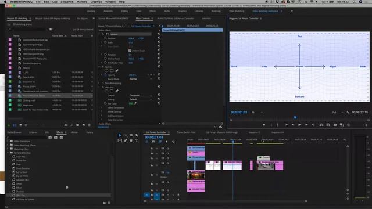Open the Metadata tab

(206, 19)
